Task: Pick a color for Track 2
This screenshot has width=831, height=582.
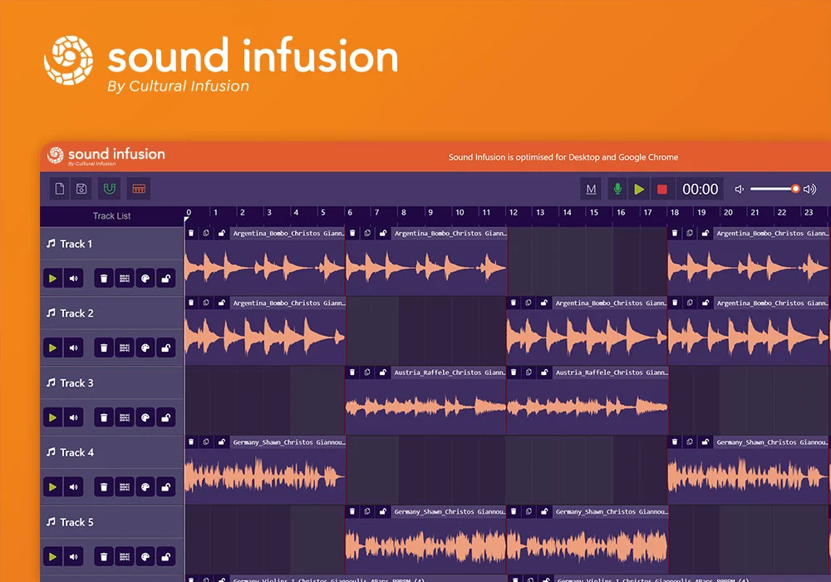Action: tap(145, 348)
